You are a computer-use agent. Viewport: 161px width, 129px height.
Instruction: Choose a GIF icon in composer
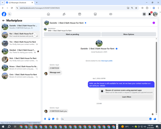coord(57,119)
